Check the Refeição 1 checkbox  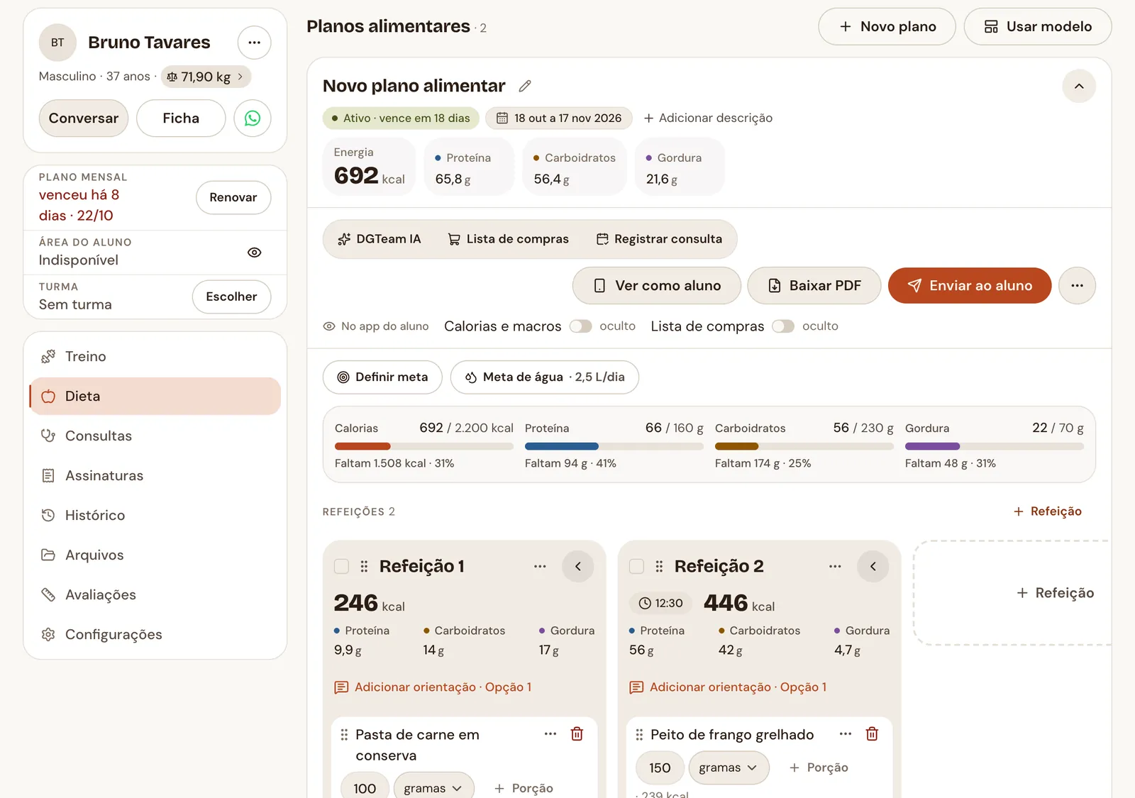coord(341,566)
